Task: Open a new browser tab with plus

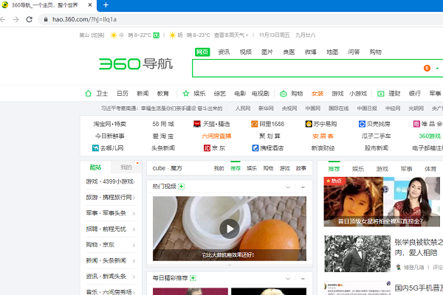Action: [106, 5]
